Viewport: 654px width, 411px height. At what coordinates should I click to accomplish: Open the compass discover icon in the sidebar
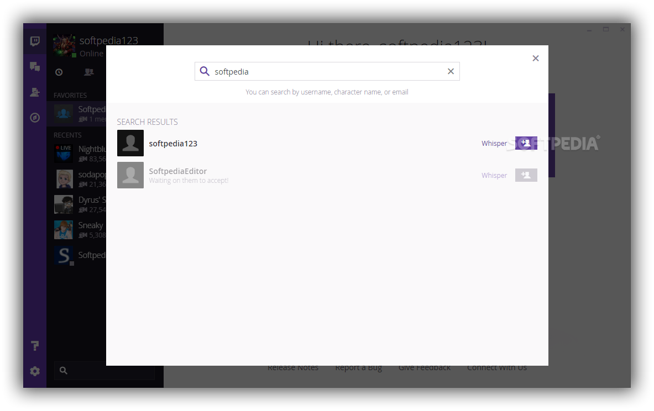click(x=35, y=118)
